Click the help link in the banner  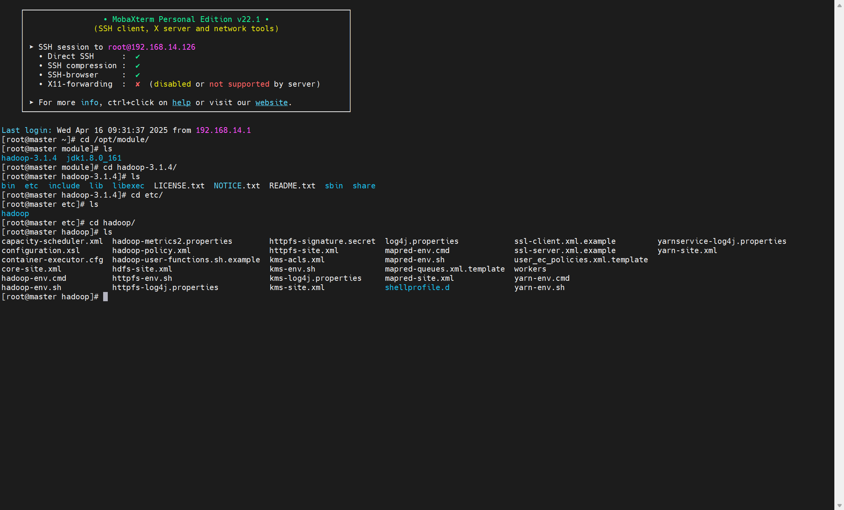tap(181, 102)
